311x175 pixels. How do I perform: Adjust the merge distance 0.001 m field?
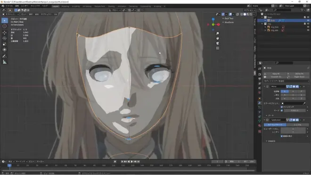click(295, 110)
